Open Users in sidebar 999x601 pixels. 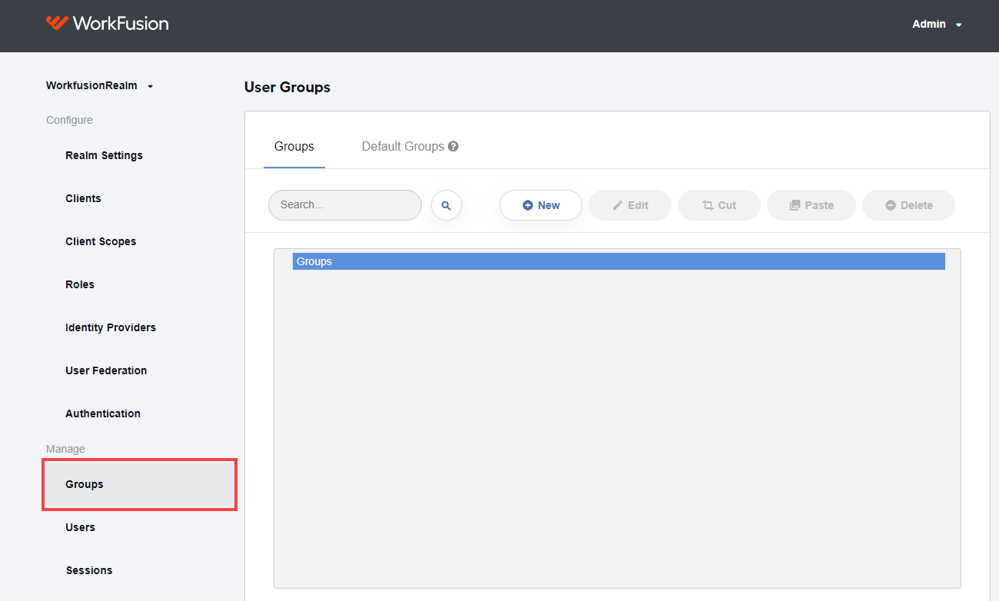click(x=81, y=527)
